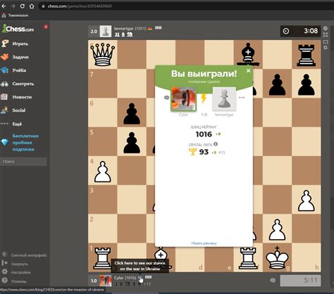Screen dimensions: 334x294
Task: Select the black pawn on b6
Action: pyautogui.click(x=132, y=114)
